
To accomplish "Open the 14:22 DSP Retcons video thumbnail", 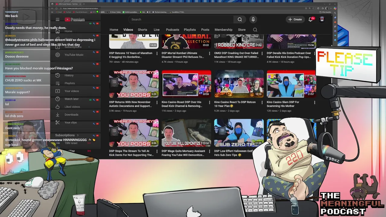I will point(134,42).
